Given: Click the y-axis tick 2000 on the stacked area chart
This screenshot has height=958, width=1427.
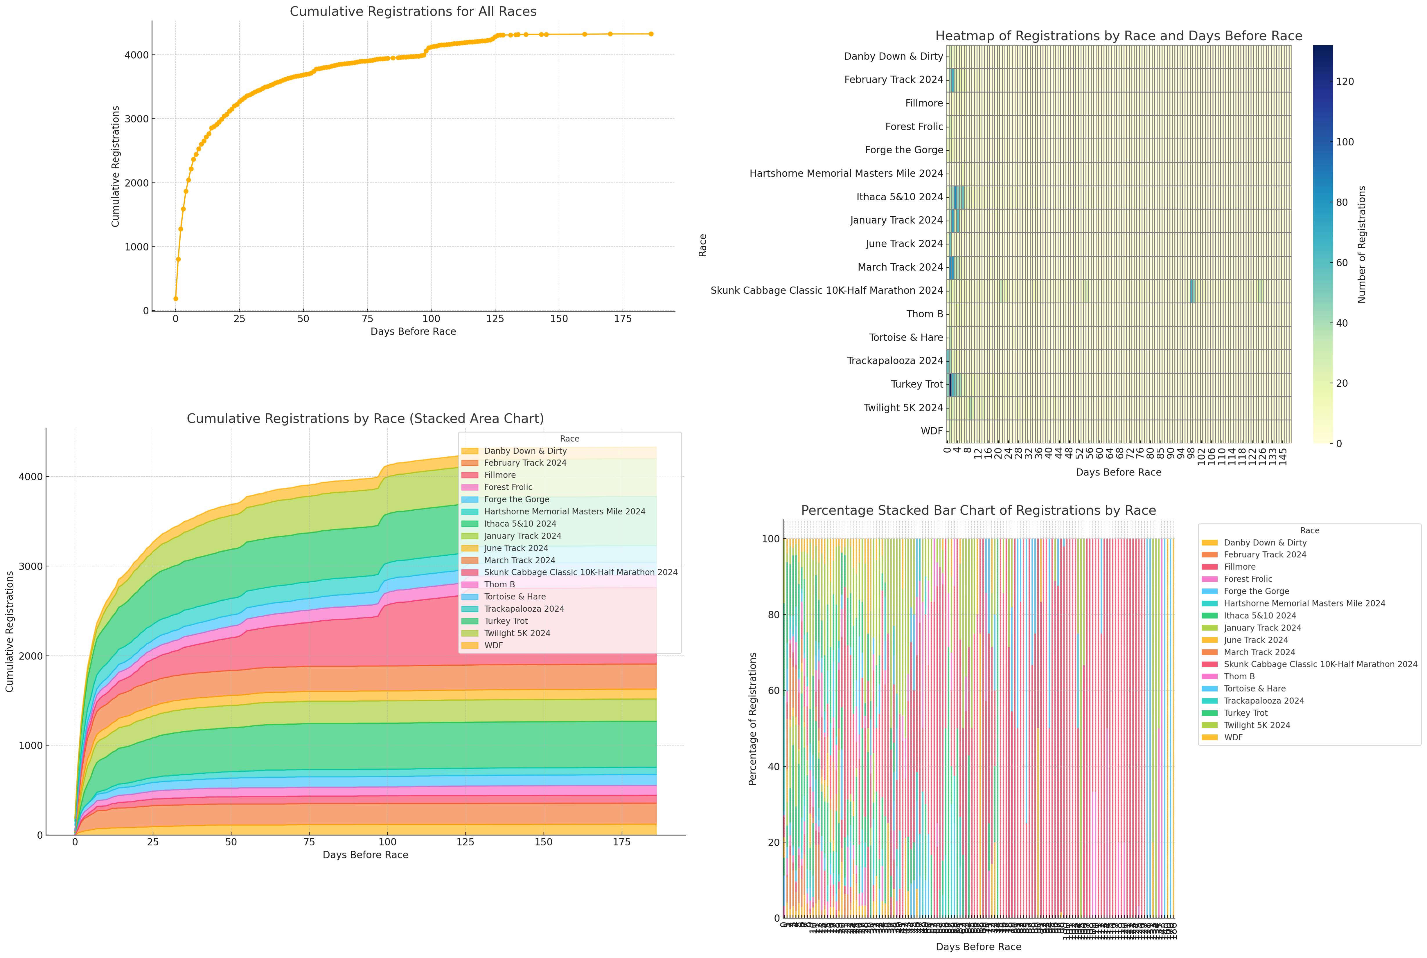Looking at the screenshot, I should pos(30,656).
